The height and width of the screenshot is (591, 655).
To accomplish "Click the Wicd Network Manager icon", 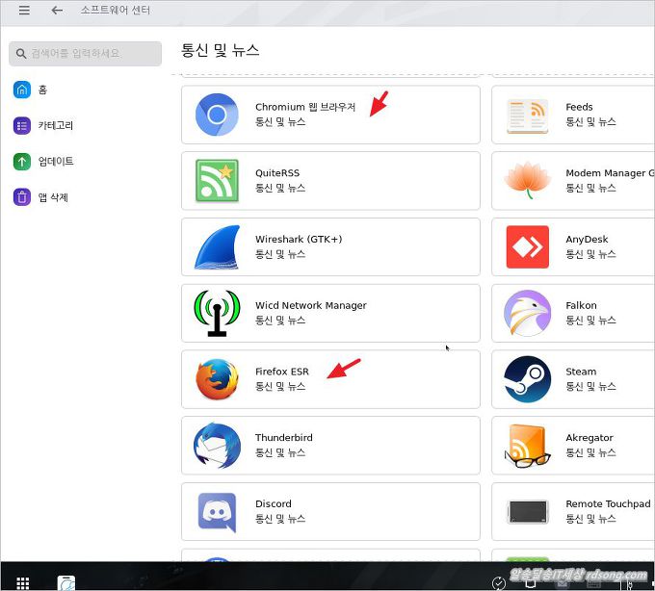I will [x=217, y=313].
